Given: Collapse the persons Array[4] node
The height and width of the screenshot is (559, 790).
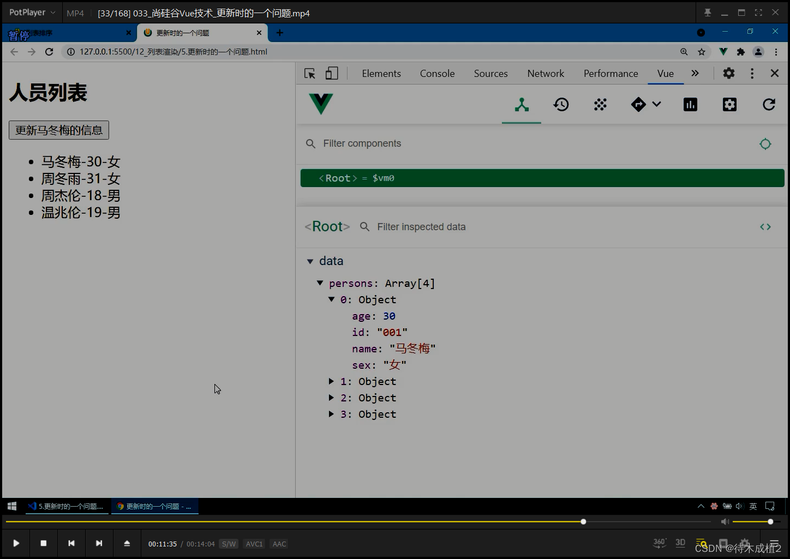Looking at the screenshot, I should (320, 283).
